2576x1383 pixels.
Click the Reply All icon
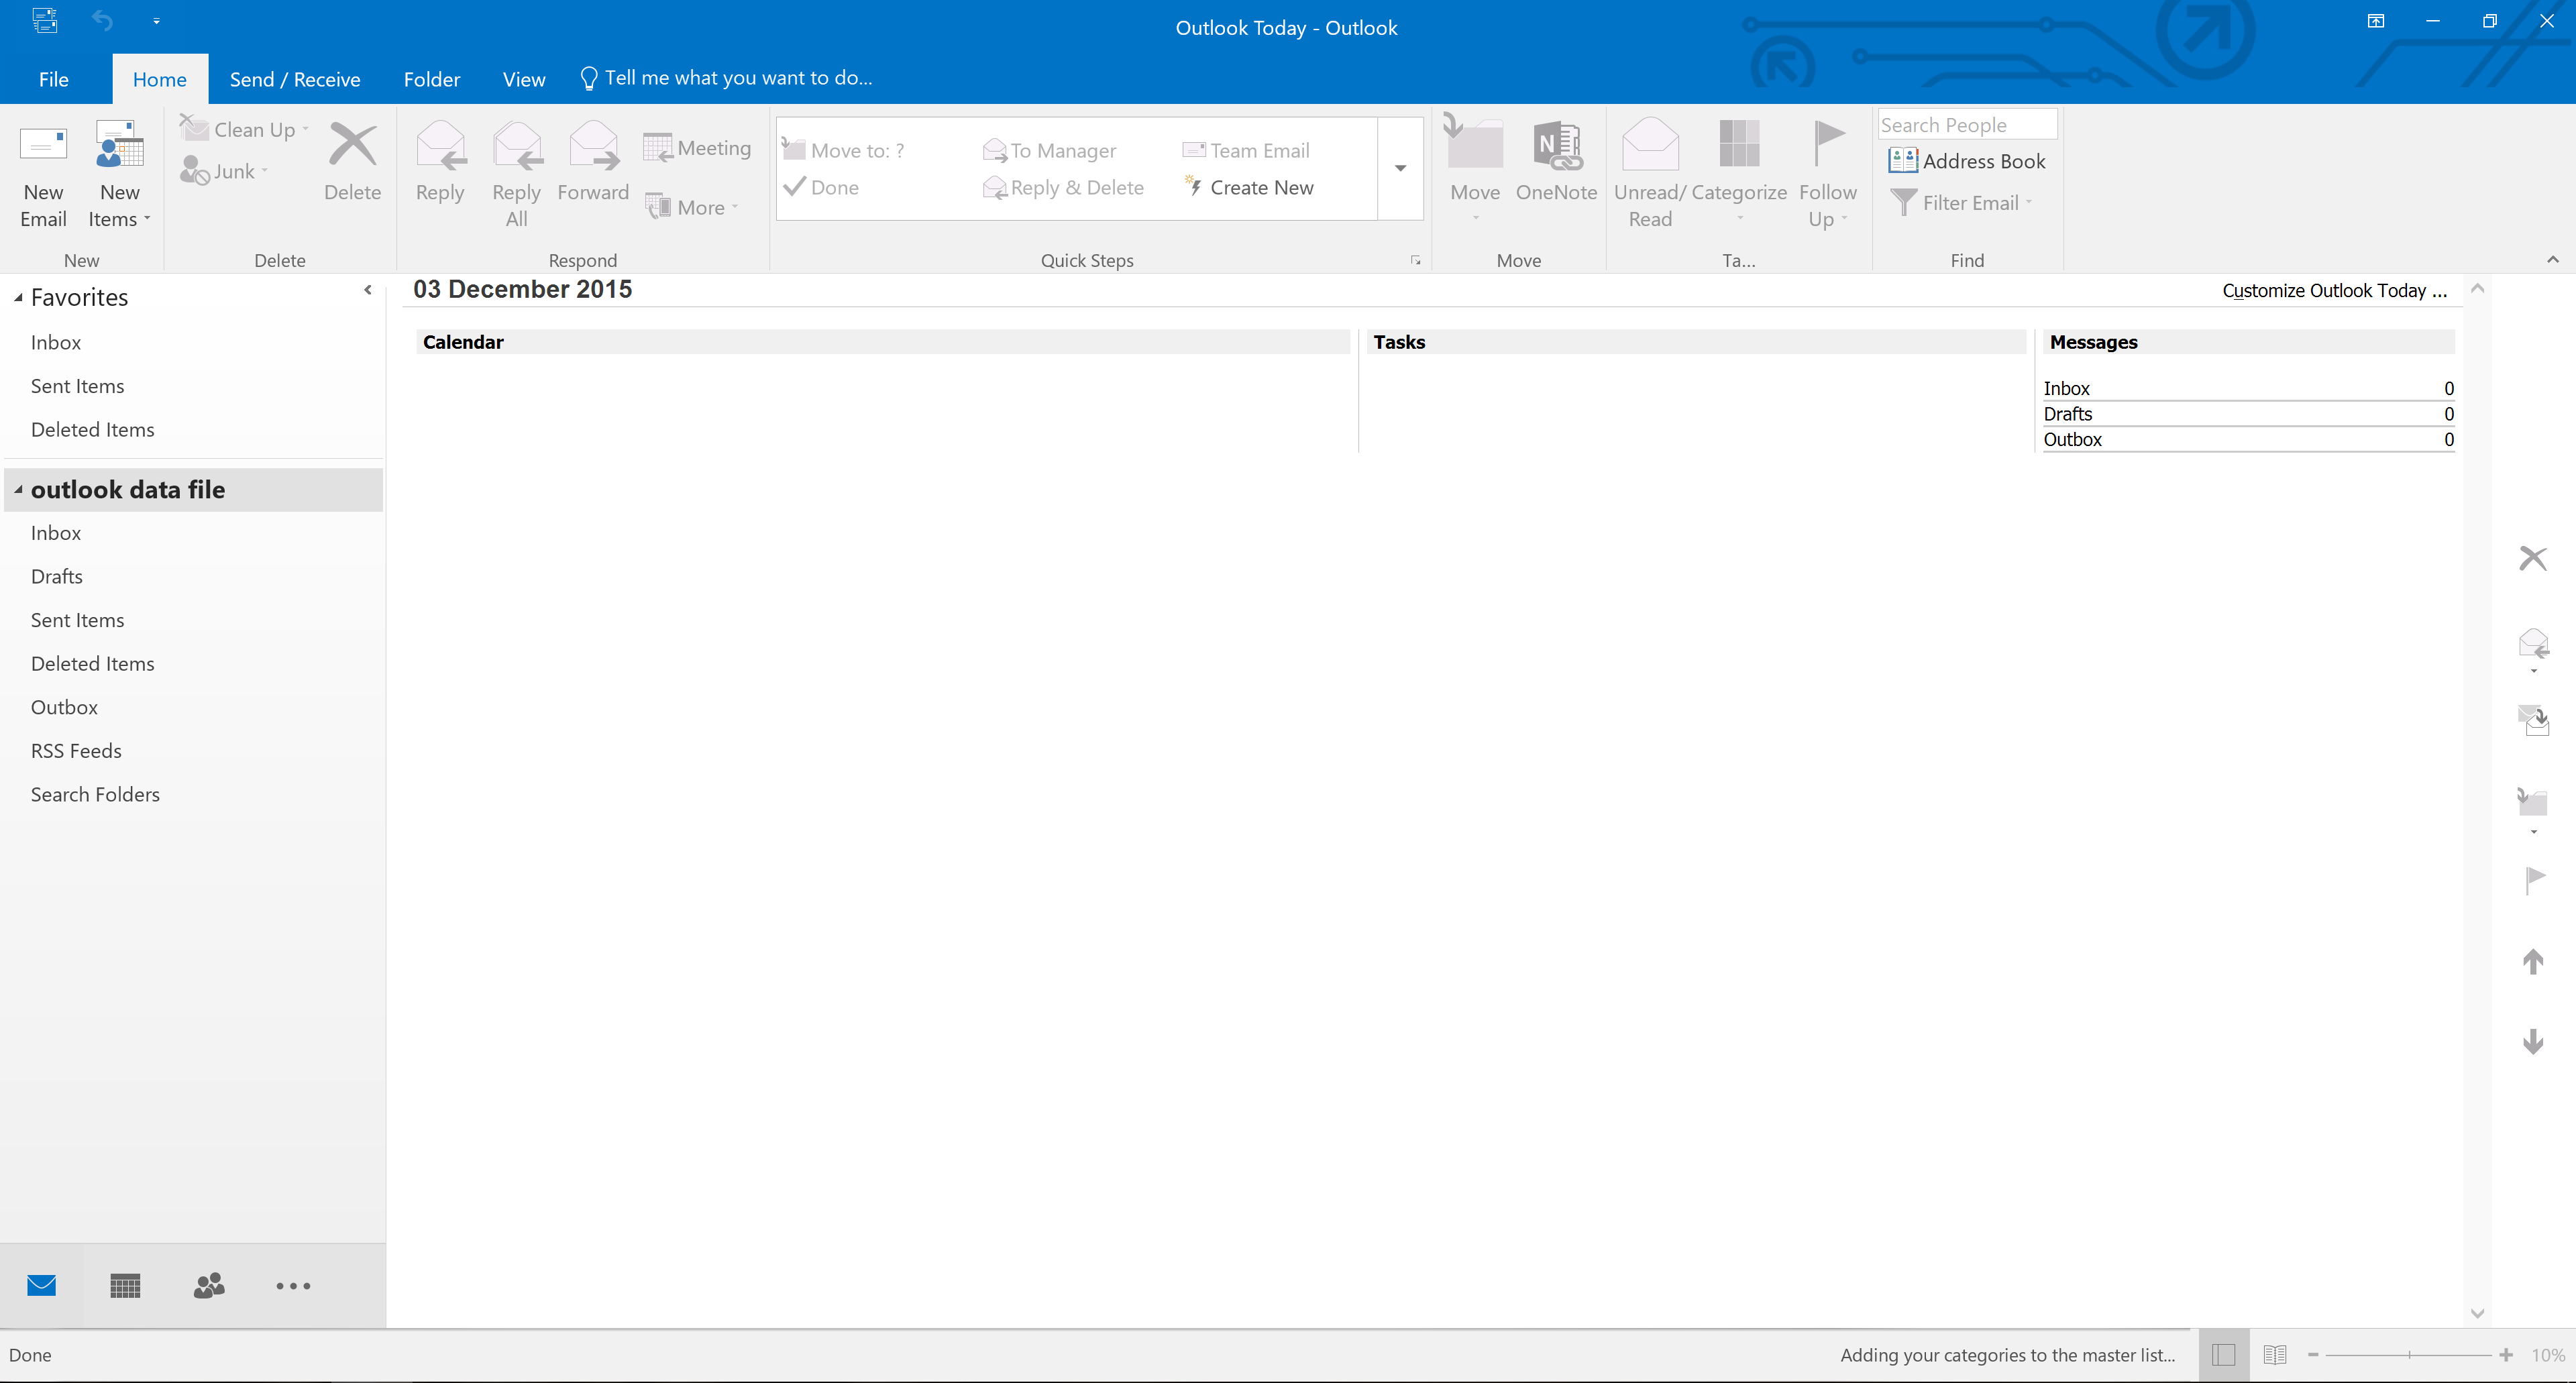coord(517,146)
